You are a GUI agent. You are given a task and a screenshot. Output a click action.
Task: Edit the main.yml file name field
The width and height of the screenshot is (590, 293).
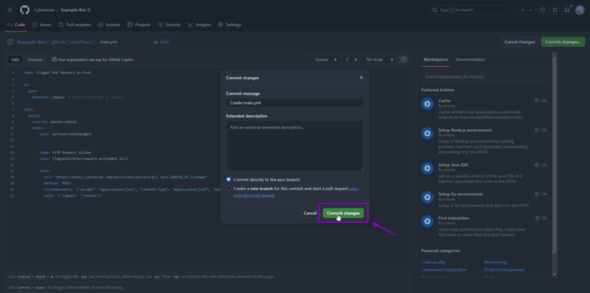coord(124,42)
